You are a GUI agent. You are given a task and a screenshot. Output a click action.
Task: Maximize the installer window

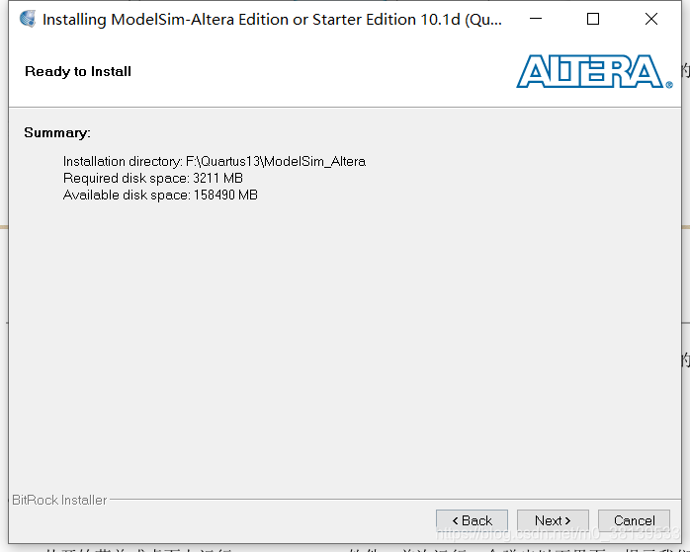coord(593,19)
